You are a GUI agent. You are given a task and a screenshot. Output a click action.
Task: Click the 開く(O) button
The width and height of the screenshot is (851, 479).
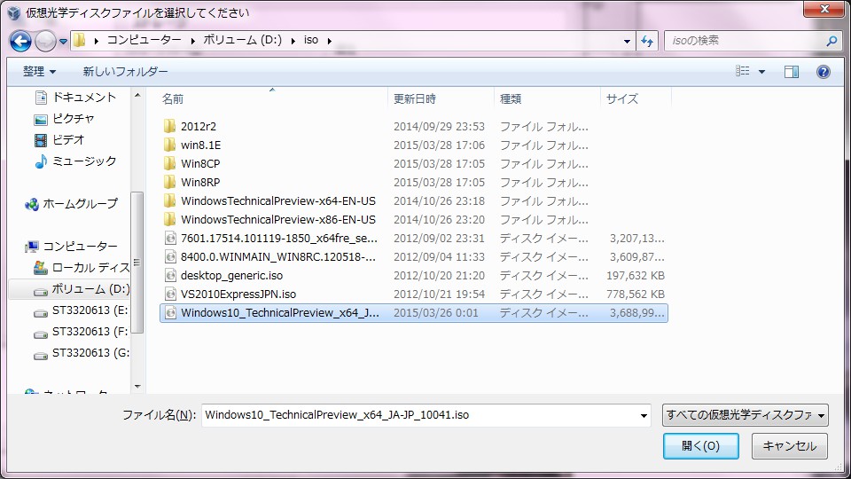click(700, 446)
